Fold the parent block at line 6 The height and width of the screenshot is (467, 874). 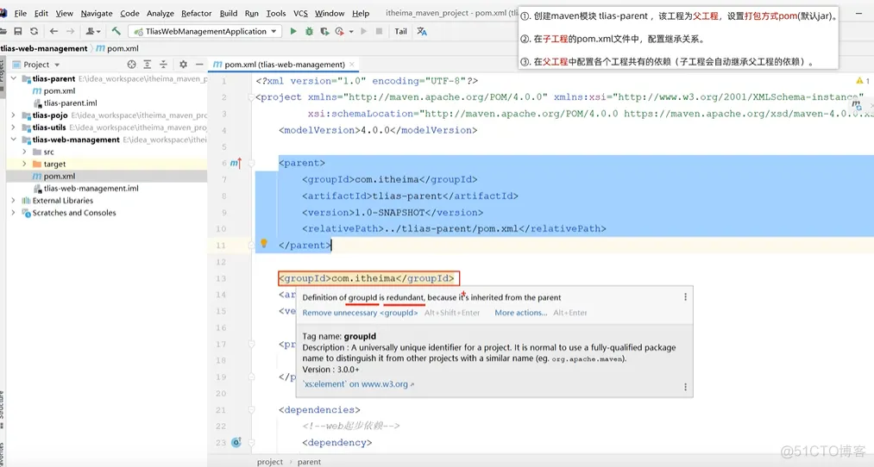tap(251, 163)
